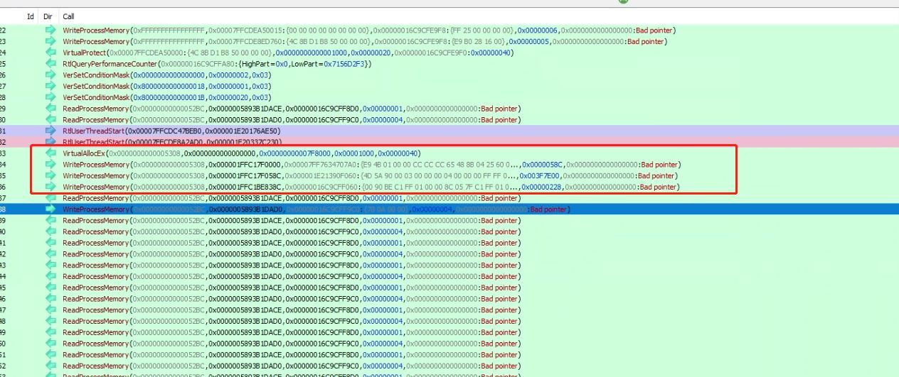The image size is (899, 377).
Task: Select the ReadProcessMemory call on row 29
Action: (292, 109)
